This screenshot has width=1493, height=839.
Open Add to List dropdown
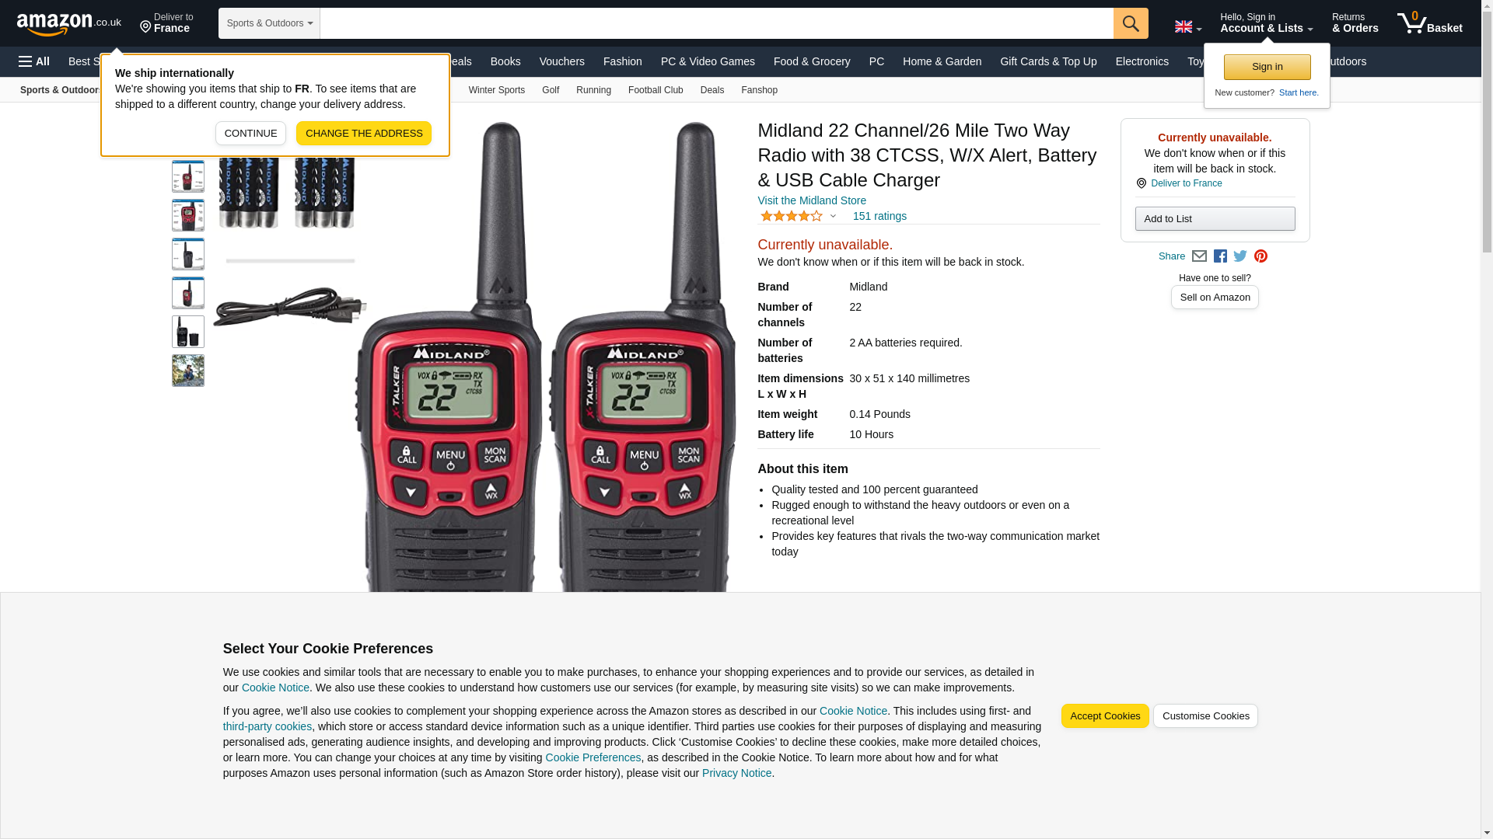point(1215,218)
